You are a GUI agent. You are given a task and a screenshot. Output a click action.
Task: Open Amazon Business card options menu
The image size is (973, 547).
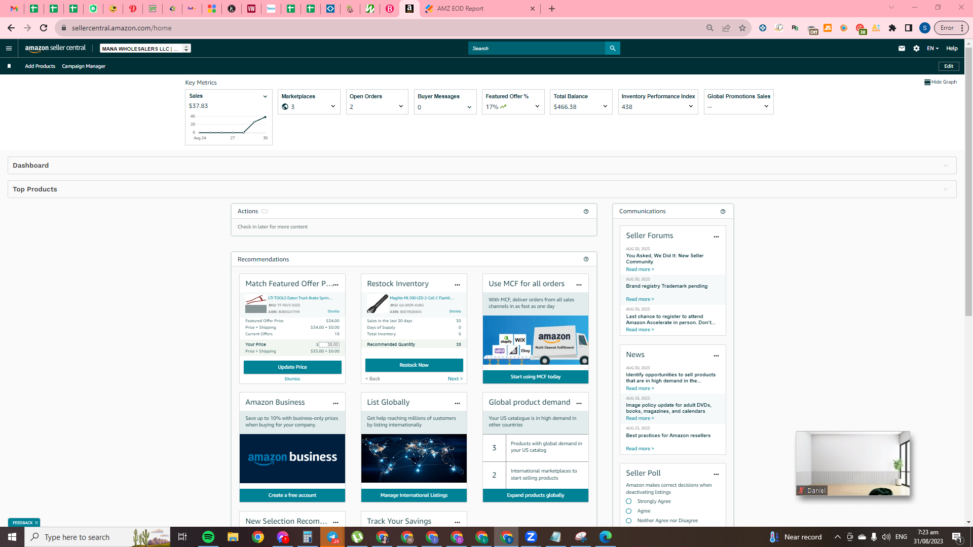click(335, 403)
